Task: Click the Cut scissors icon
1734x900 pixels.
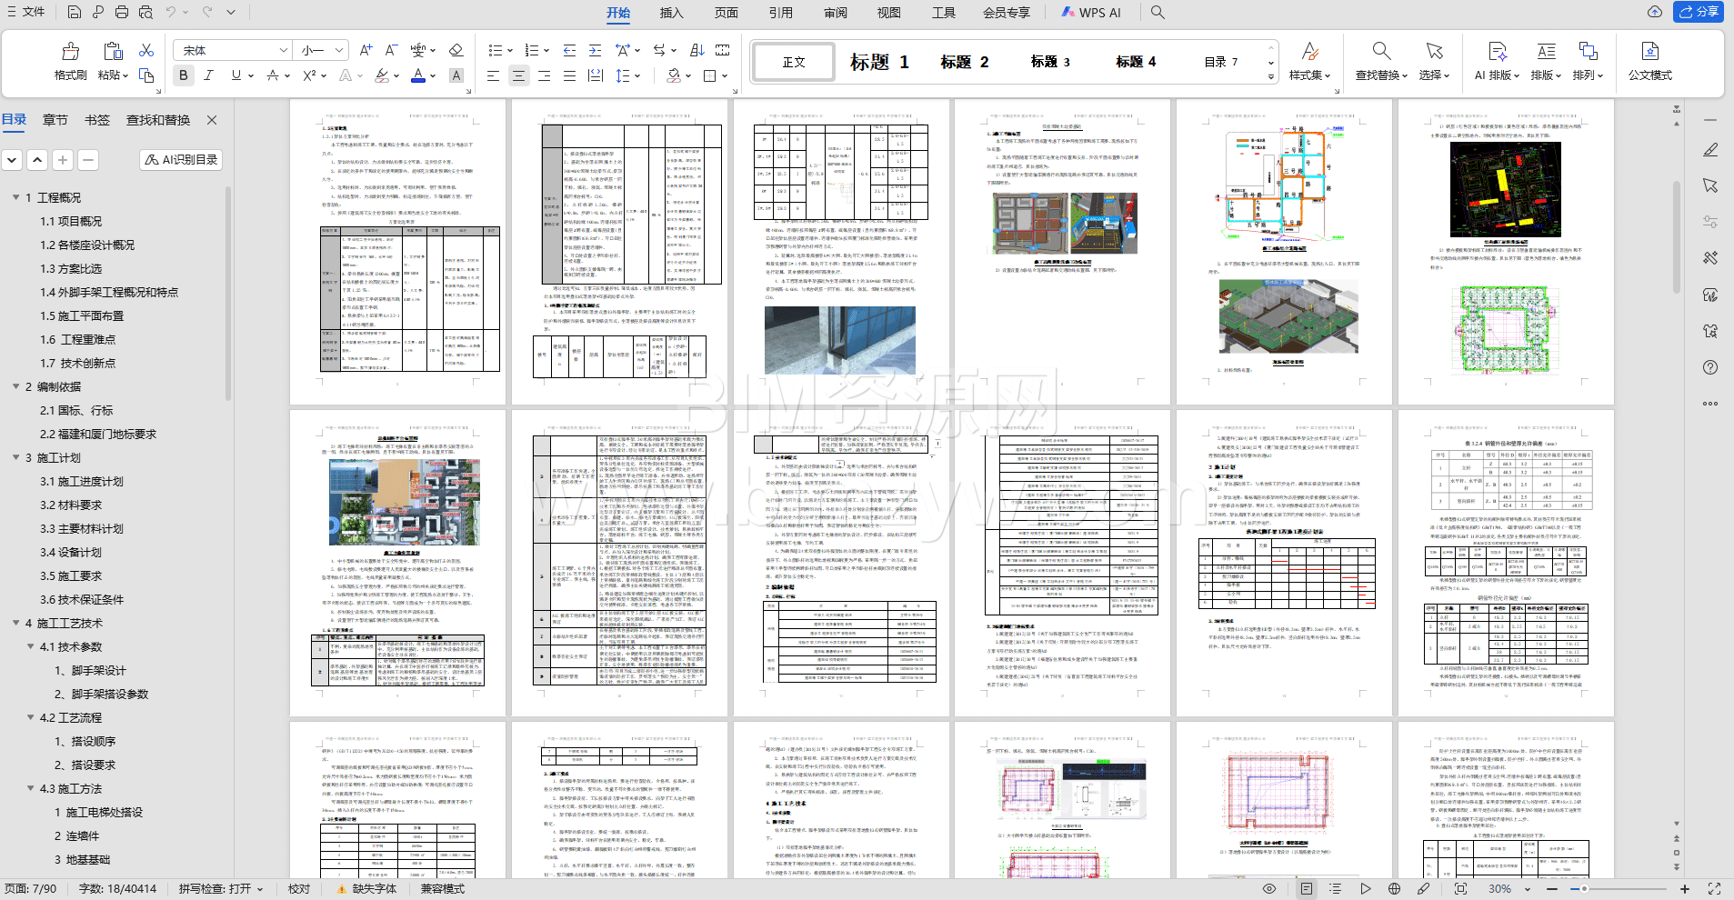Action: 146,50
